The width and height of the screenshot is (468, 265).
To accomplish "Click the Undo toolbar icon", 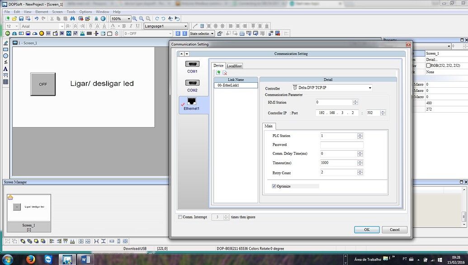I will coord(37,19).
